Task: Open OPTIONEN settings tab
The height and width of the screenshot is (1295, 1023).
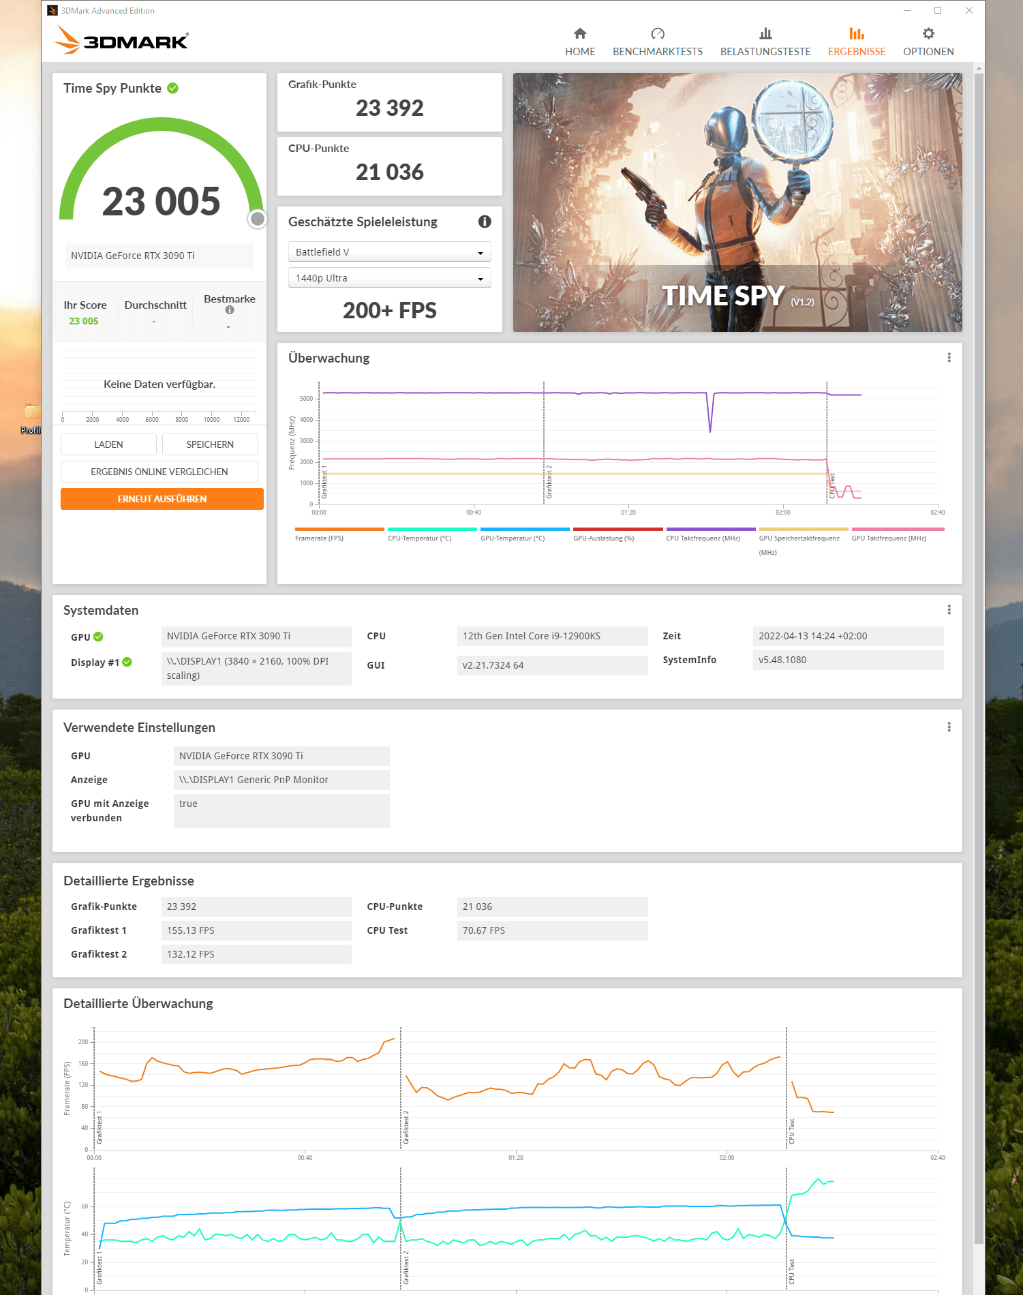Action: click(x=928, y=42)
